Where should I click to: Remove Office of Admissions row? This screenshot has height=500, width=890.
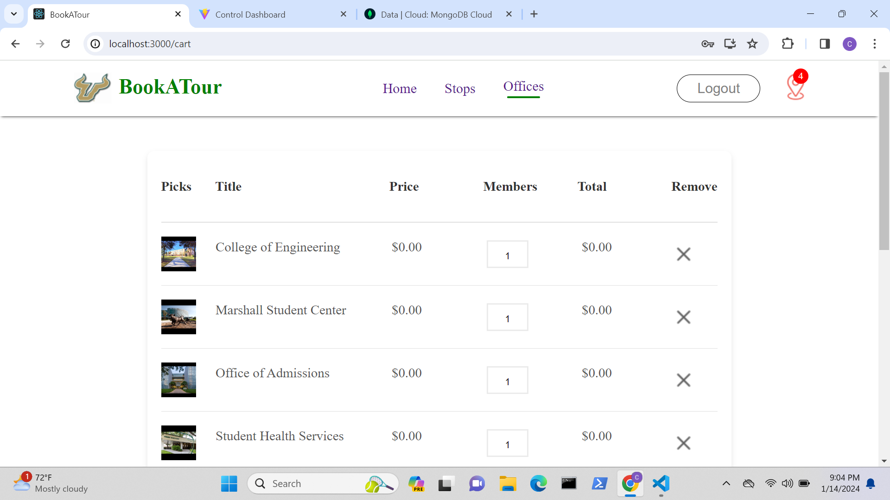683,380
